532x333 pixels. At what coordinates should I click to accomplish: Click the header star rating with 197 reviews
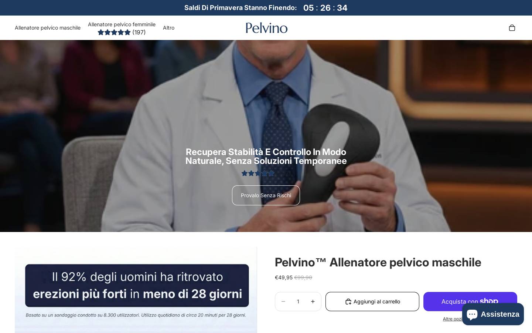[122, 32]
